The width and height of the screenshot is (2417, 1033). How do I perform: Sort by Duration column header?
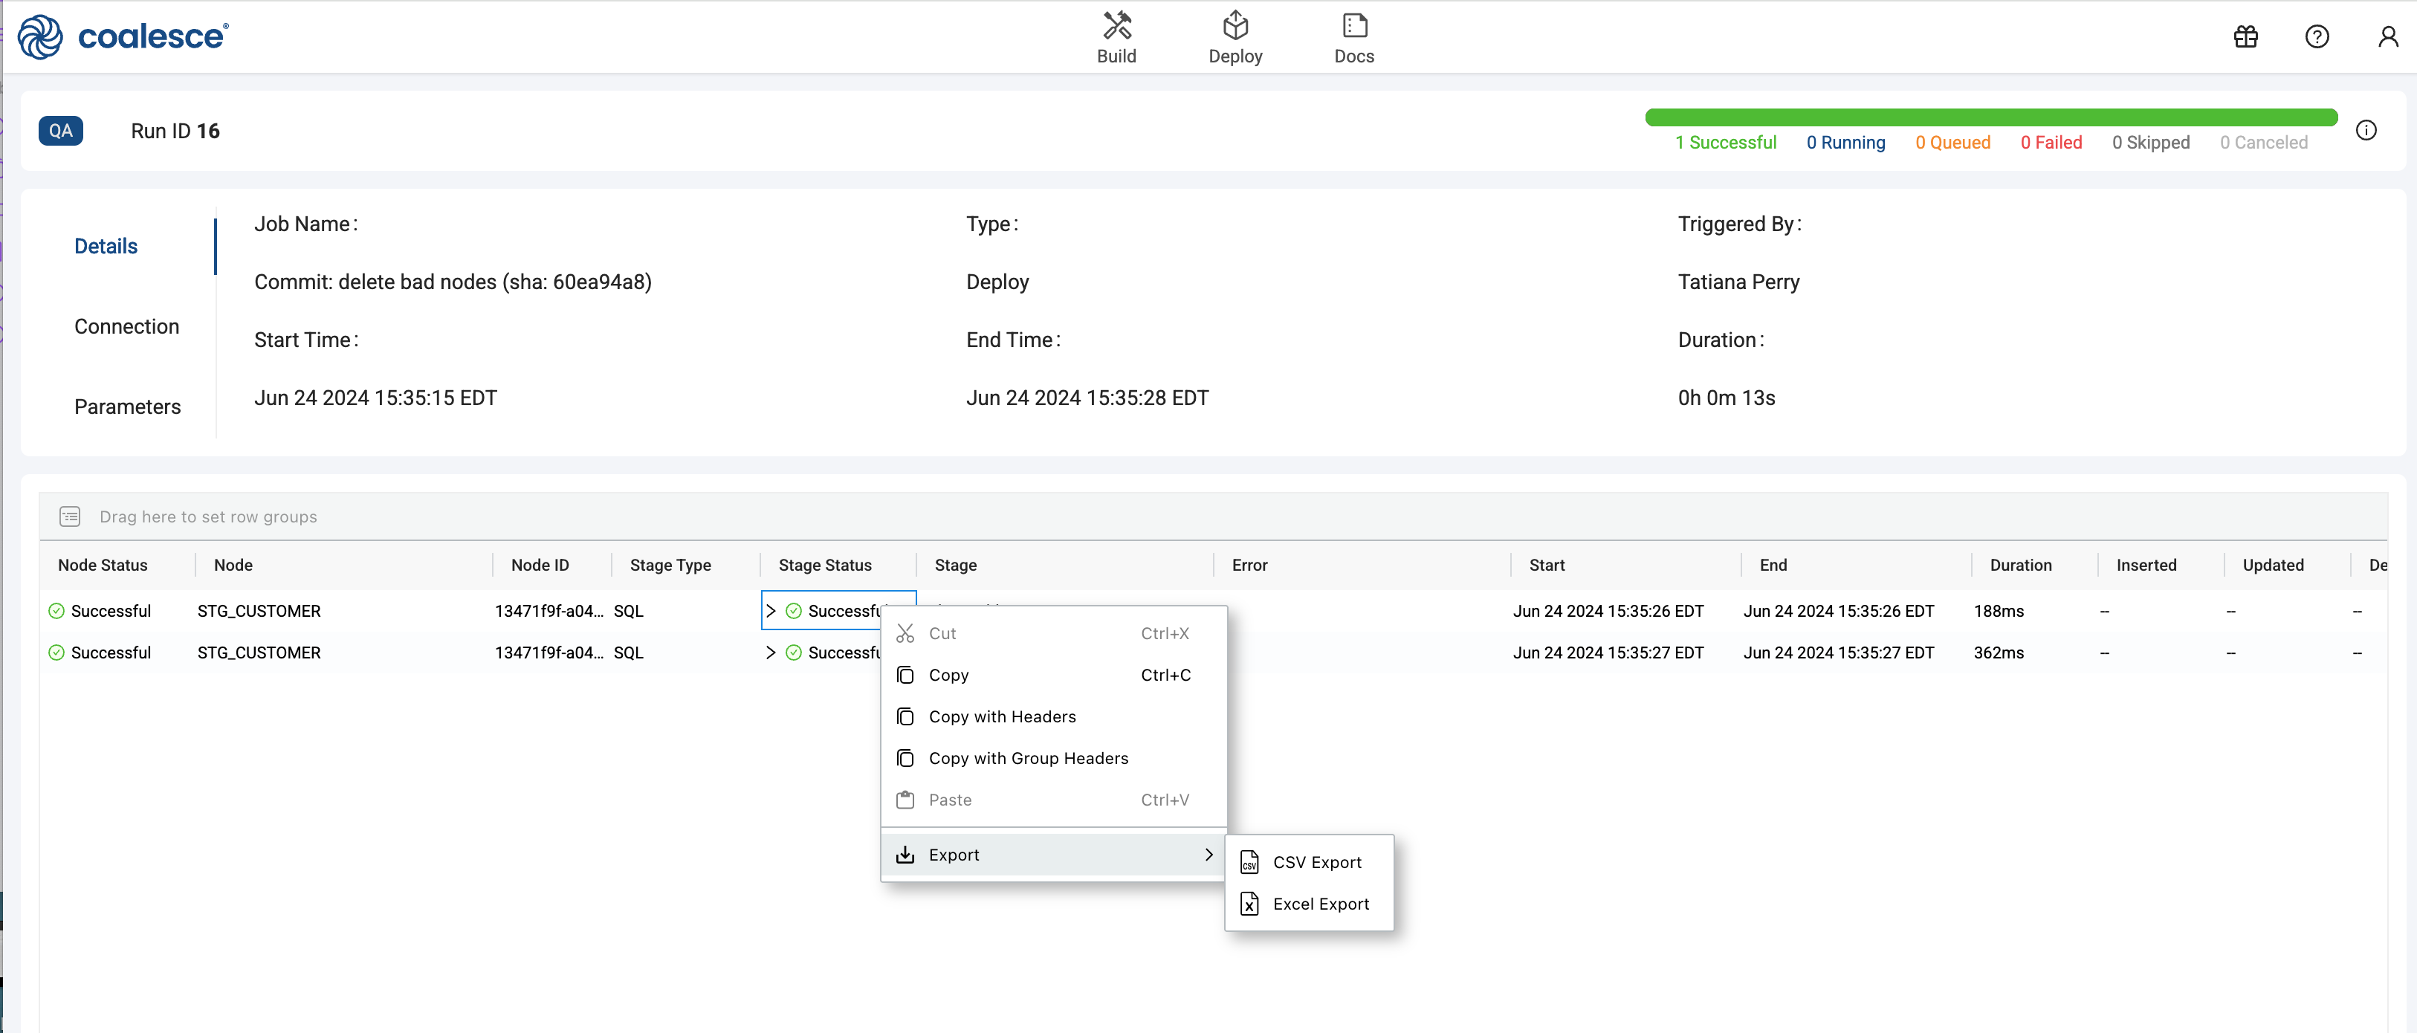[2020, 565]
